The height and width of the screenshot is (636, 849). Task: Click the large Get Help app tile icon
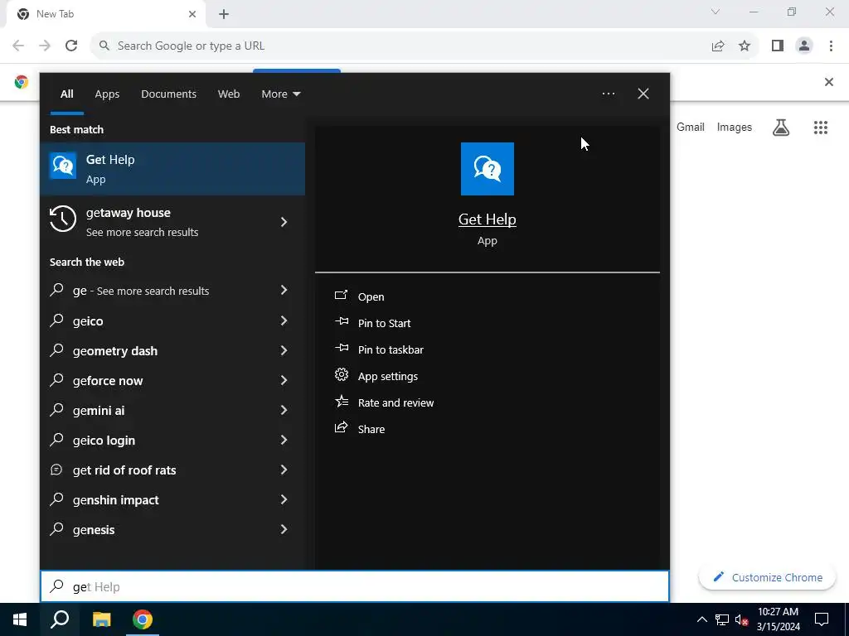click(x=487, y=169)
